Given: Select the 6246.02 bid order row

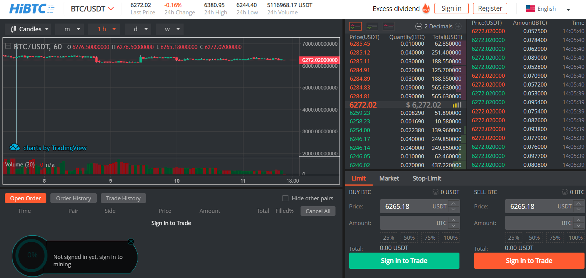Looking at the screenshot, I should 406,165.
